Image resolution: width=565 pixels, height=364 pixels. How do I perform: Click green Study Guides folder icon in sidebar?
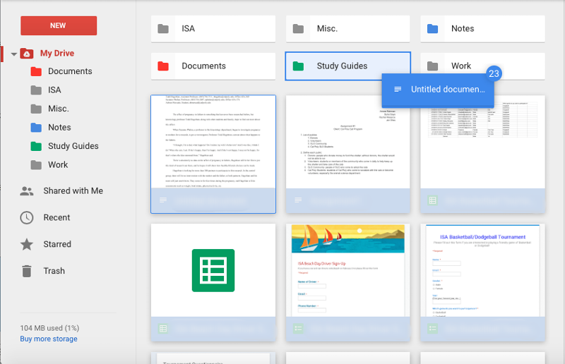(36, 146)
